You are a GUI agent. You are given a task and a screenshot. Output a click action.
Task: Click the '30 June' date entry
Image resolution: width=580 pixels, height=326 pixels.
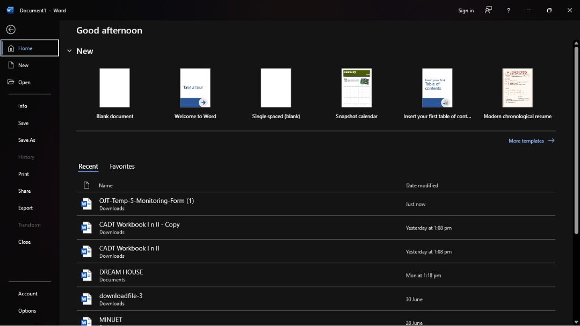414,299
